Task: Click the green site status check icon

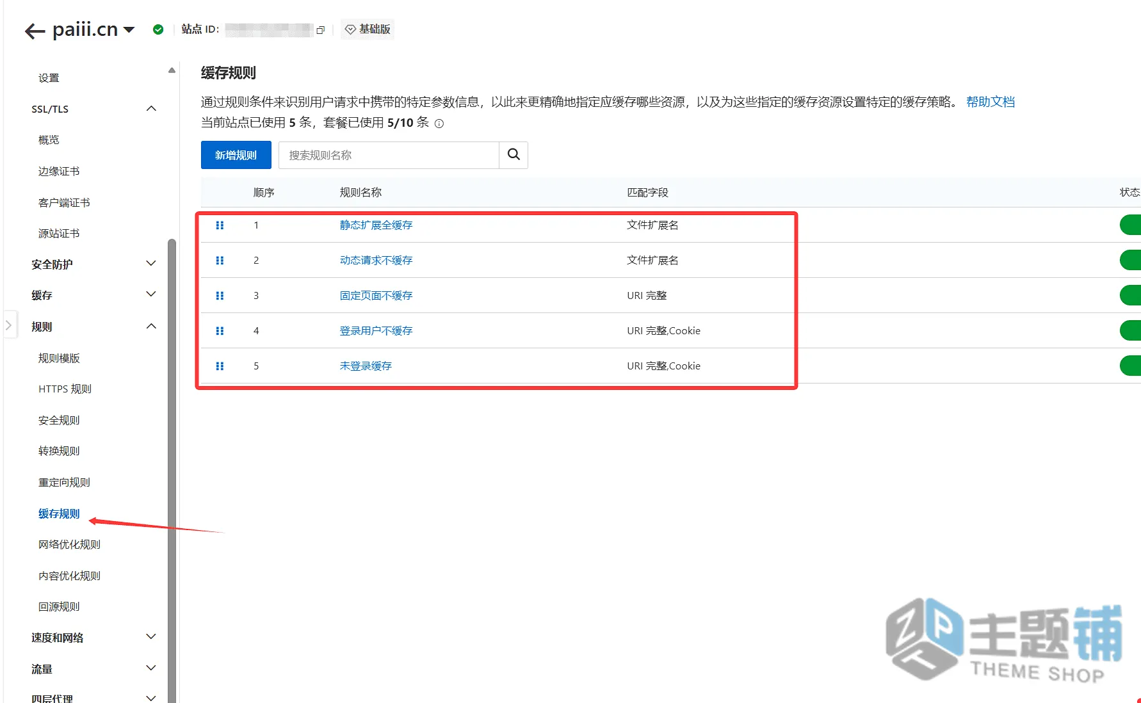Action: tap(158, 29)
